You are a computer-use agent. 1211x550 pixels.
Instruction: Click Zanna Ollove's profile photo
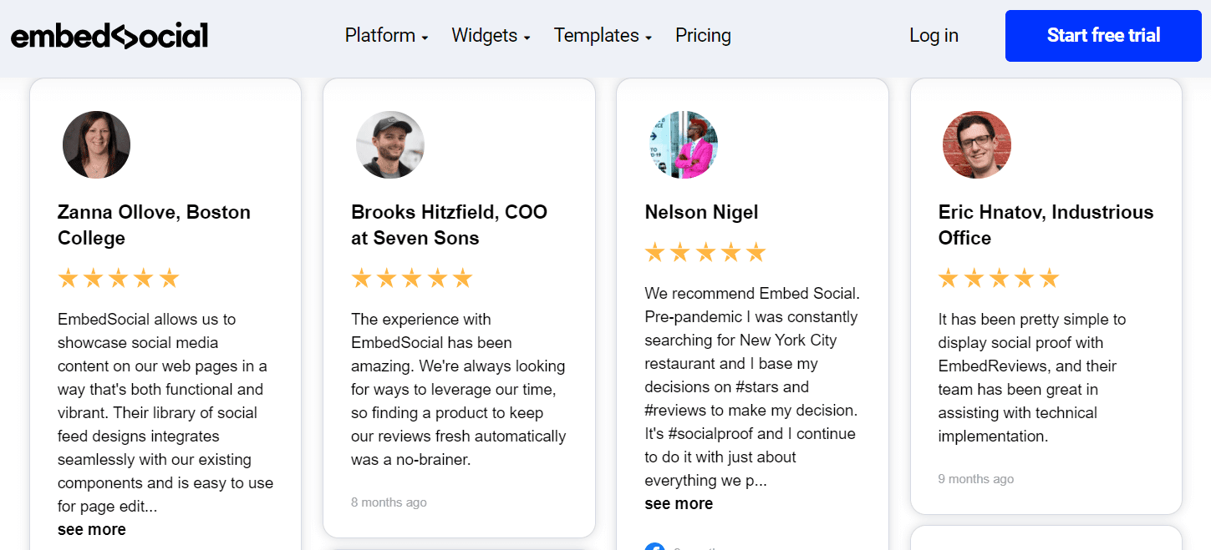pos(96,144)
